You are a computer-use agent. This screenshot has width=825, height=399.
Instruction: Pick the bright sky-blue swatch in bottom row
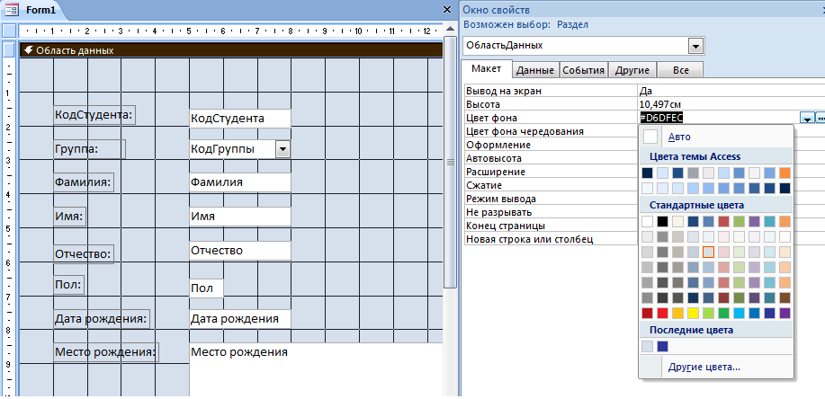point(739,314)
